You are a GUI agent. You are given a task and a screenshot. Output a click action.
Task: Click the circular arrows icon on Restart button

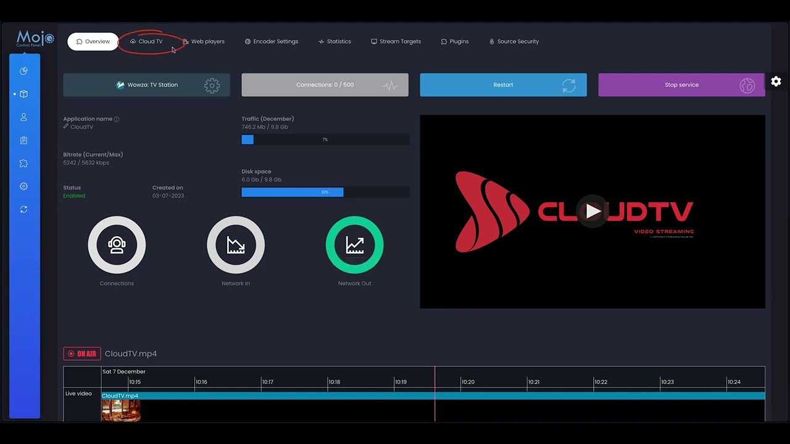[x=568, y=86]
